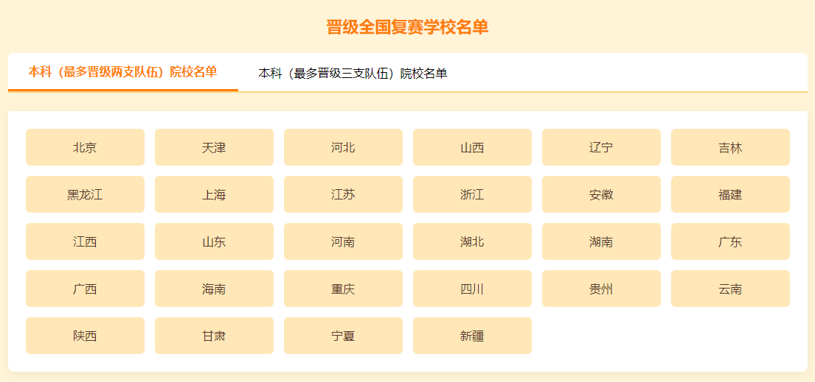Image resolution: width=815 pixels, height=382 pixels.
Task: Choose 云南 province
Action: (730, 289)
